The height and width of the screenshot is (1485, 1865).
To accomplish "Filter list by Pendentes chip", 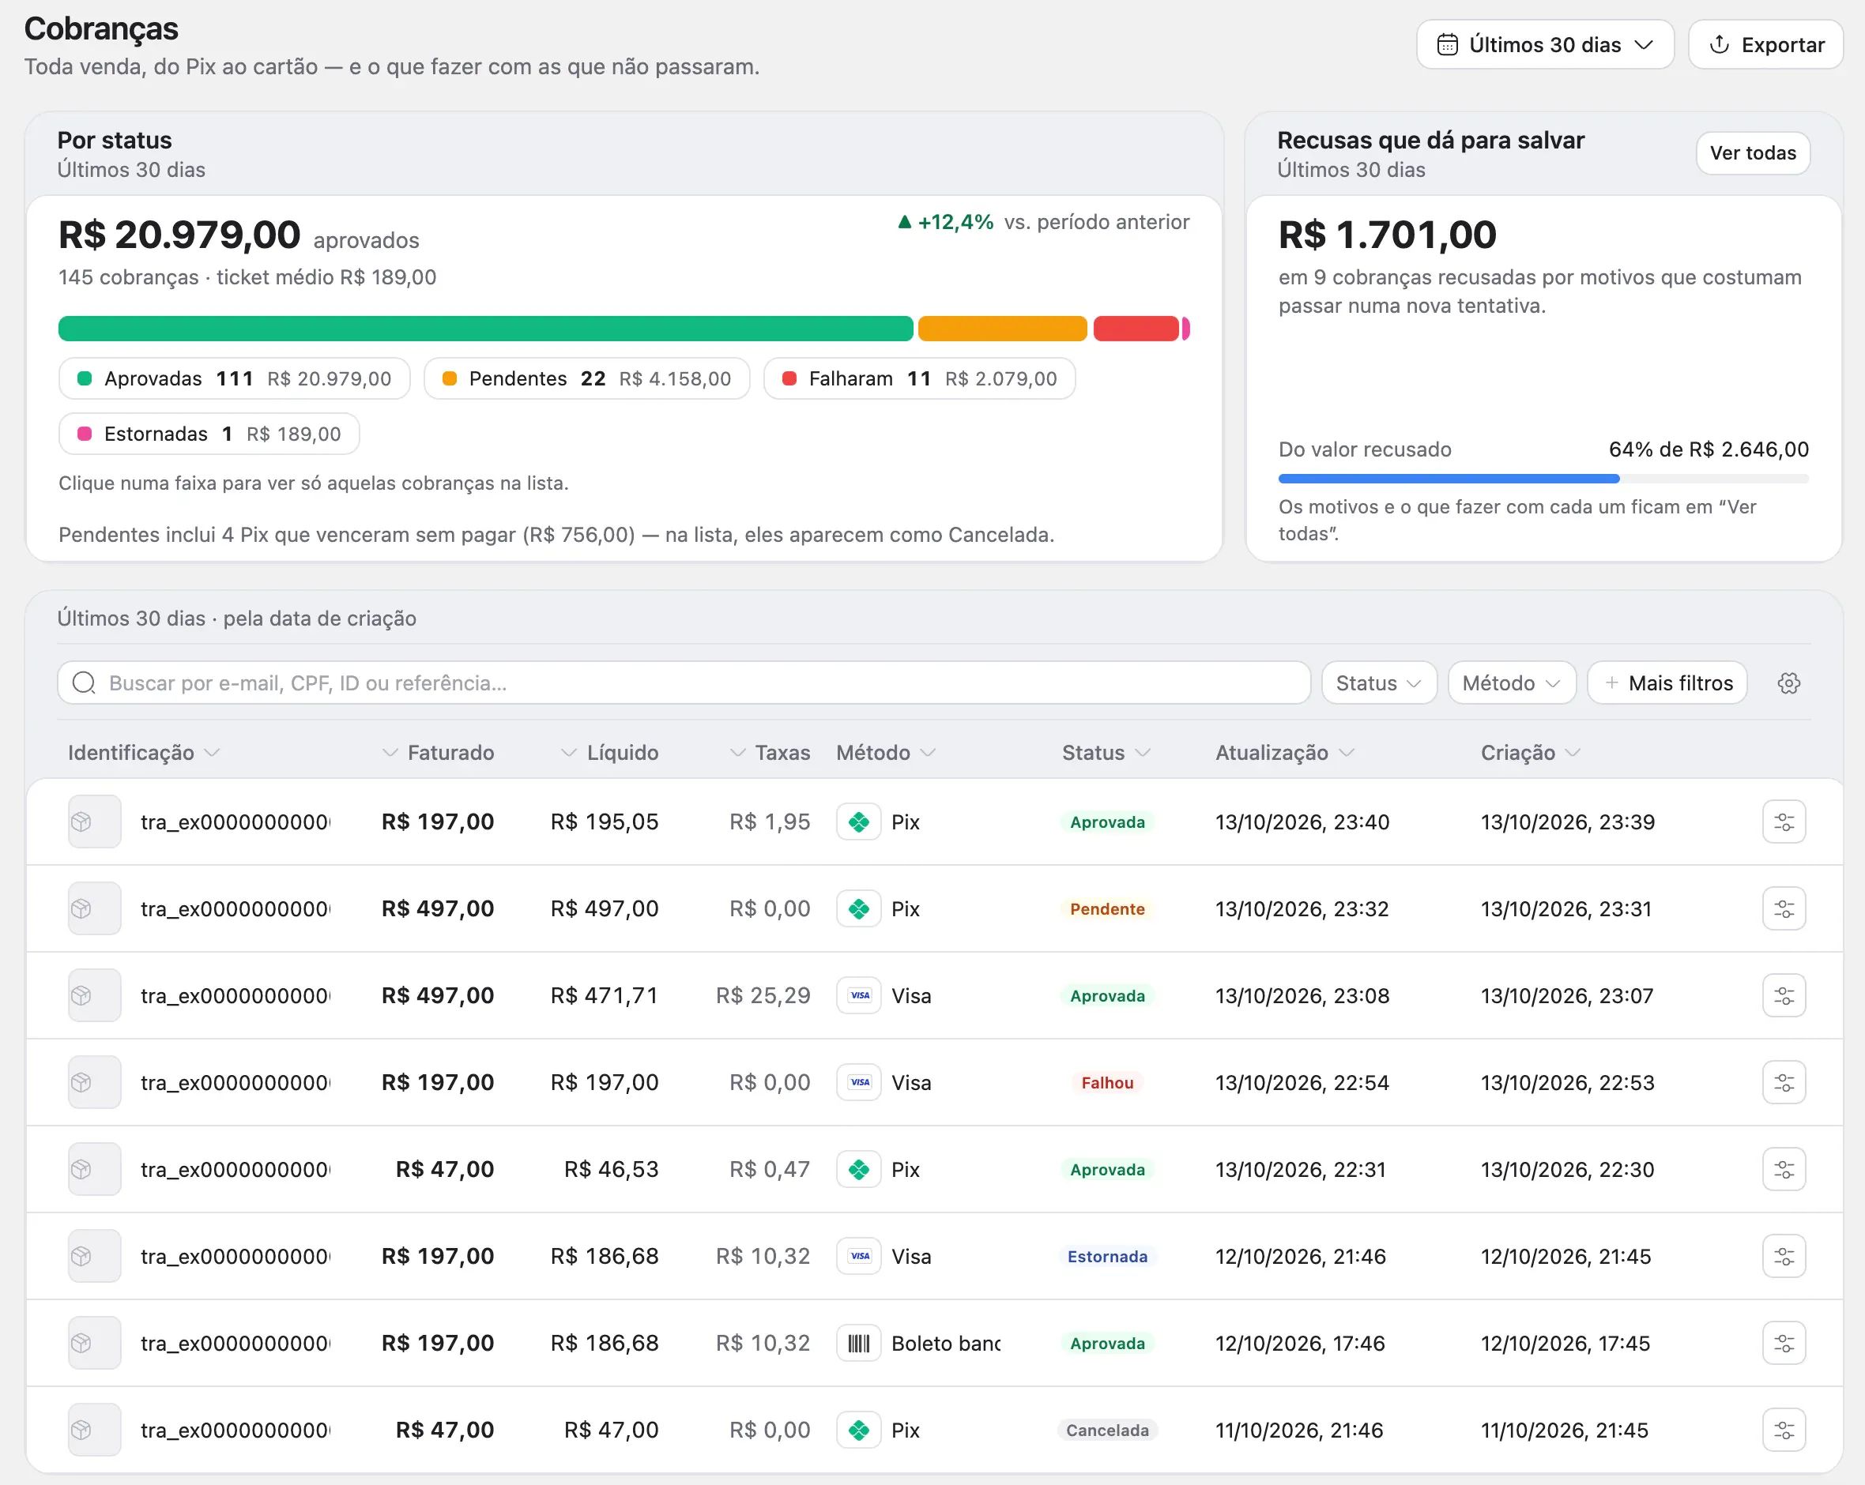I will pyautogui.click(x=586, y=379).
